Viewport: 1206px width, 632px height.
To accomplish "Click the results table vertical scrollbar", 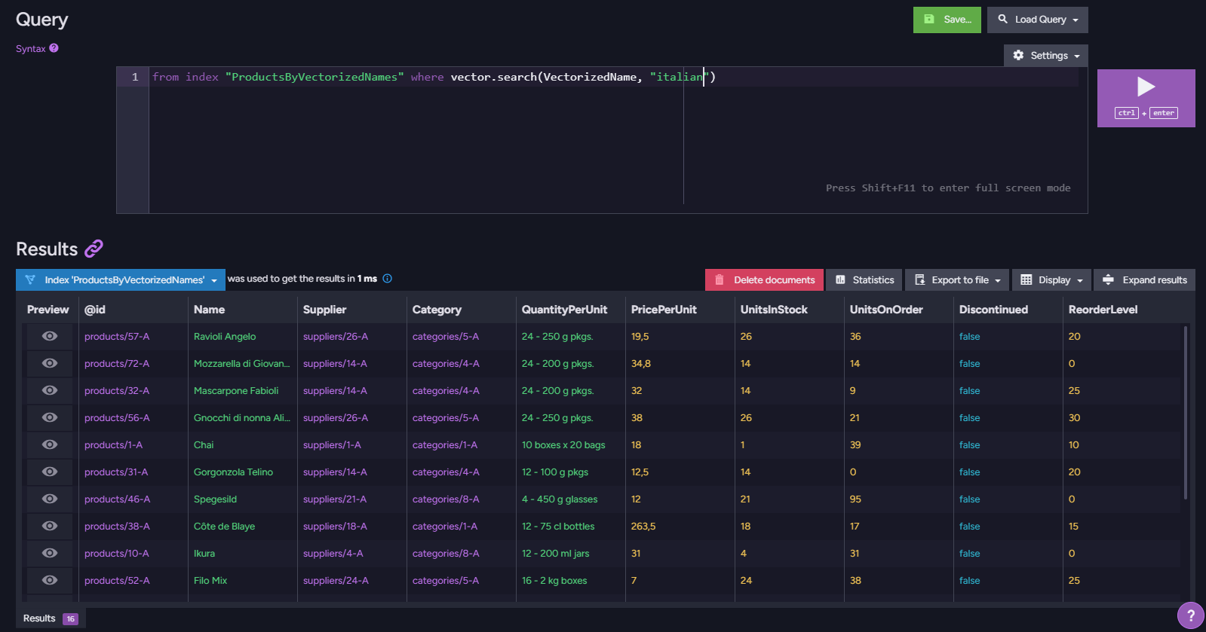I will [1186, 412].
